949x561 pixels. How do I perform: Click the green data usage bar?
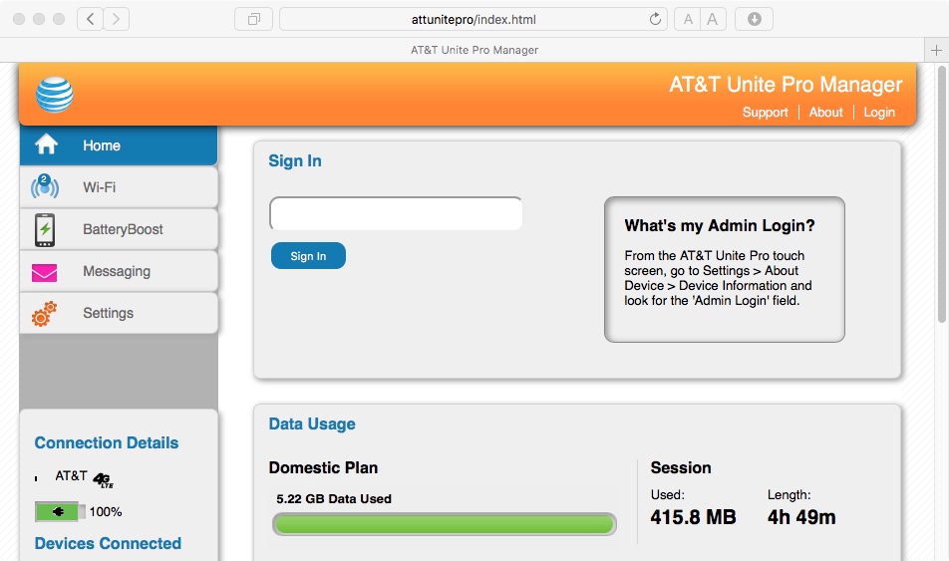click(x=444, y=524)
